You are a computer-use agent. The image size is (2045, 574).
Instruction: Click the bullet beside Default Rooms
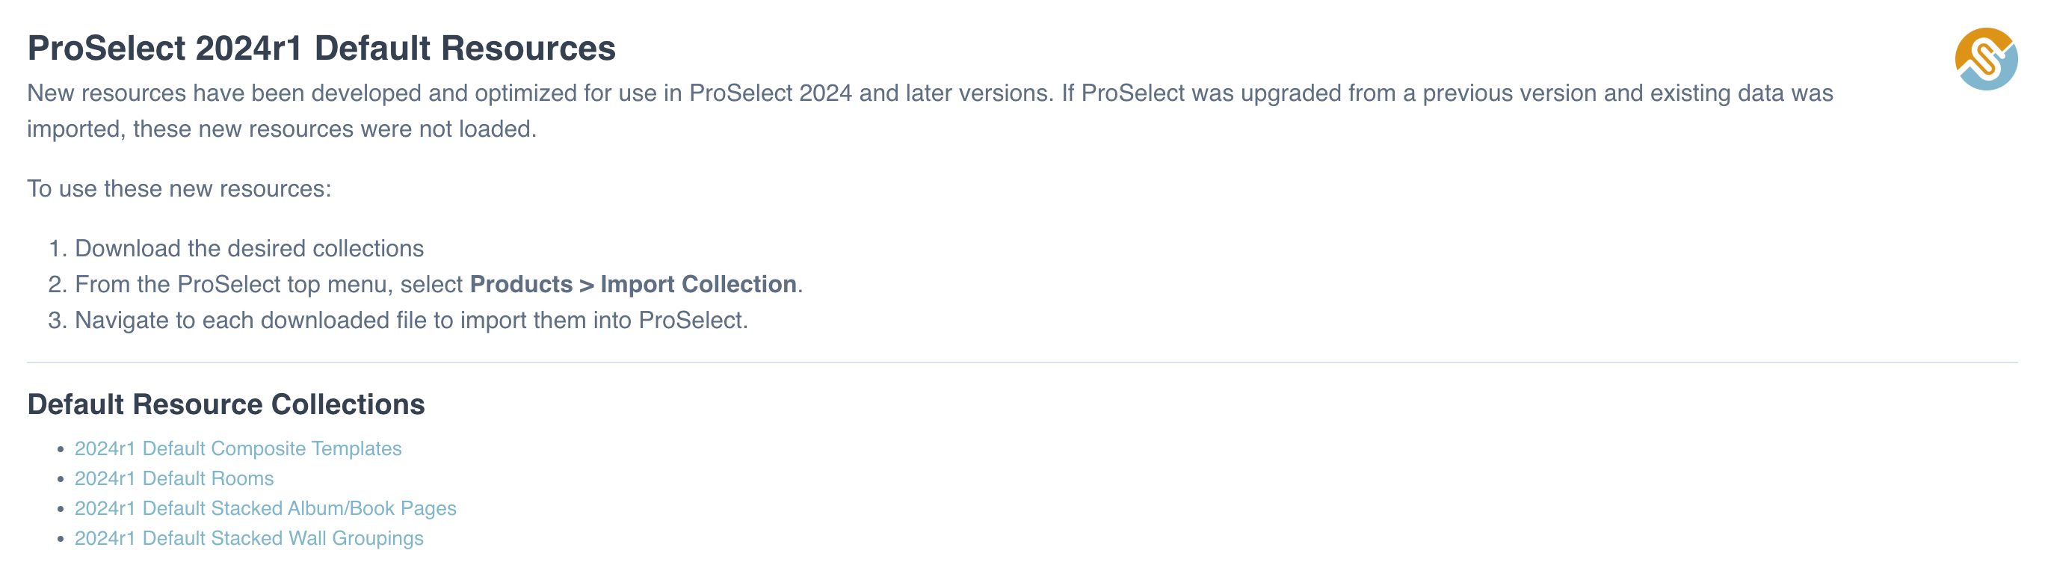(x=61, y=480)
